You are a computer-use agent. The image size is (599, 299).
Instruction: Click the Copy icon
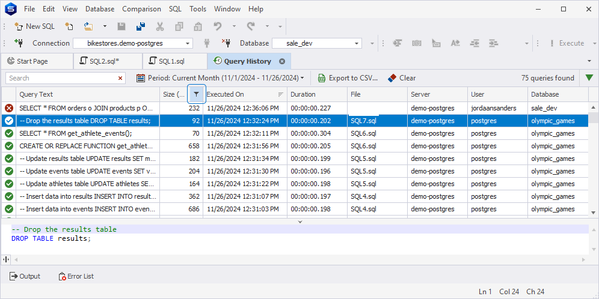click(179, 26)
